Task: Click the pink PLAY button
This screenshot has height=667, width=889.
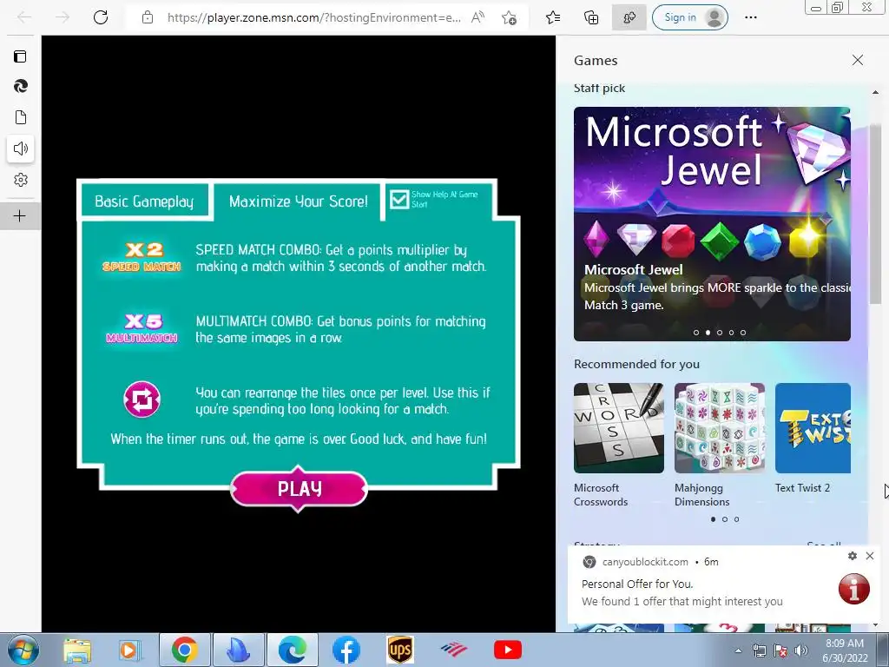Action: [299, 488]
